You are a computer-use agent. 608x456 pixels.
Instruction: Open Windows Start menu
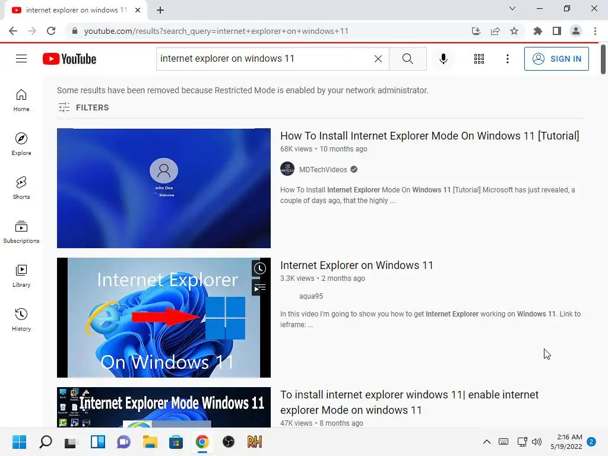click(x=19, y=442)
